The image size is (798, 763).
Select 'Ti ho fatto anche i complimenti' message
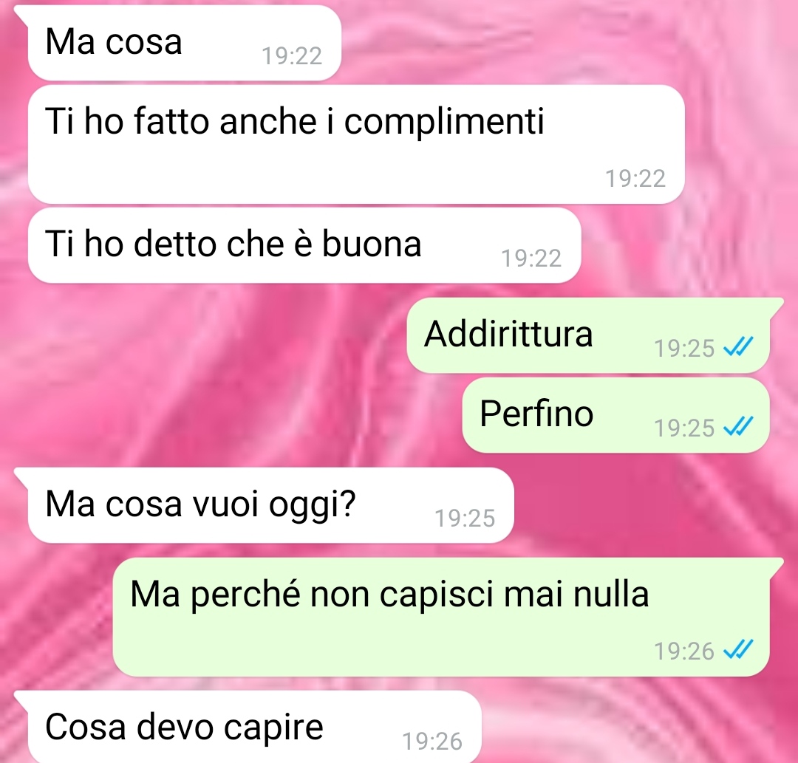pyautogui.click(x=356, y=145)
